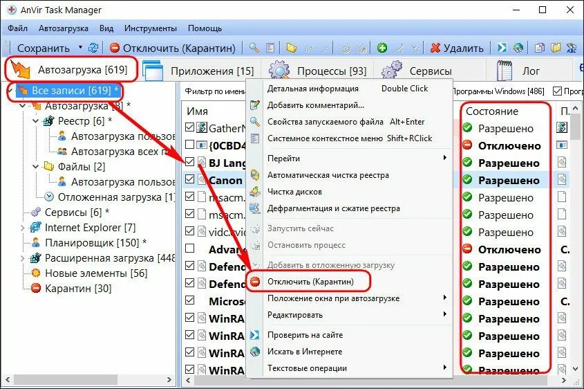Expand the Internet Explorer [7] node
This screenshot has width=584, height=389.
(x=23, y=228)
